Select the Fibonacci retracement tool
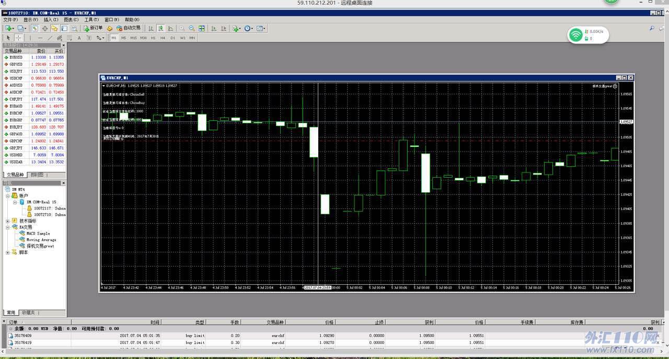This screenshot has width=669, height=359. coord(69,38)
